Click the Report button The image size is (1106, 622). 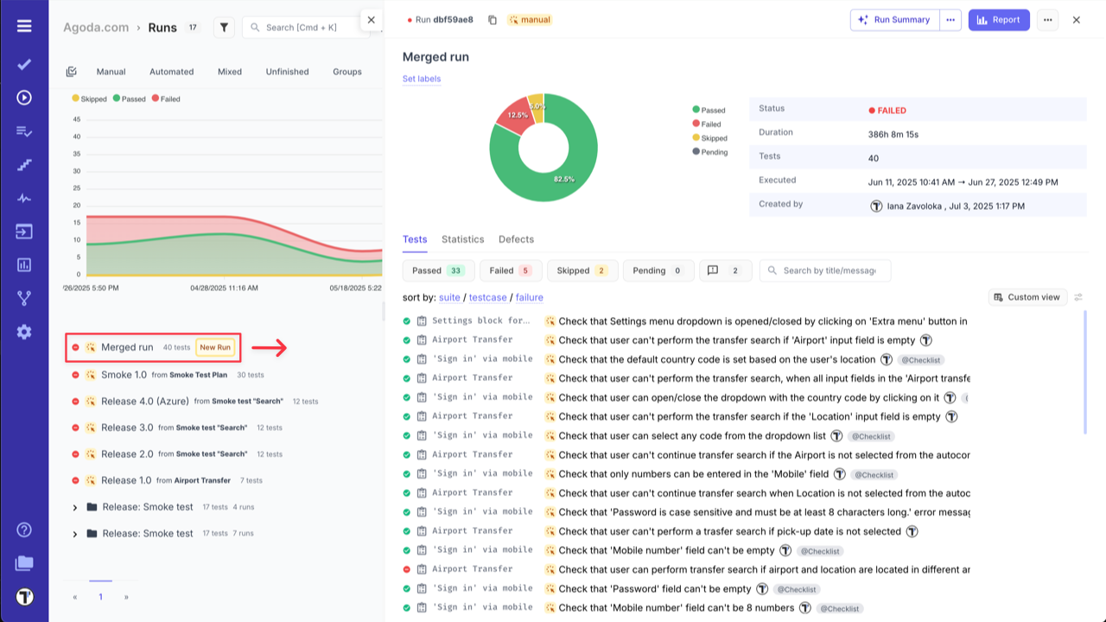pyautogui.click(x=999, y=19)
